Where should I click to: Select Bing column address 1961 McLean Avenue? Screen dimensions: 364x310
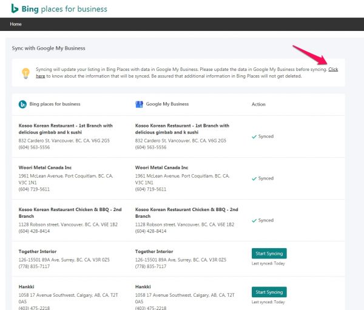(66, 179)
